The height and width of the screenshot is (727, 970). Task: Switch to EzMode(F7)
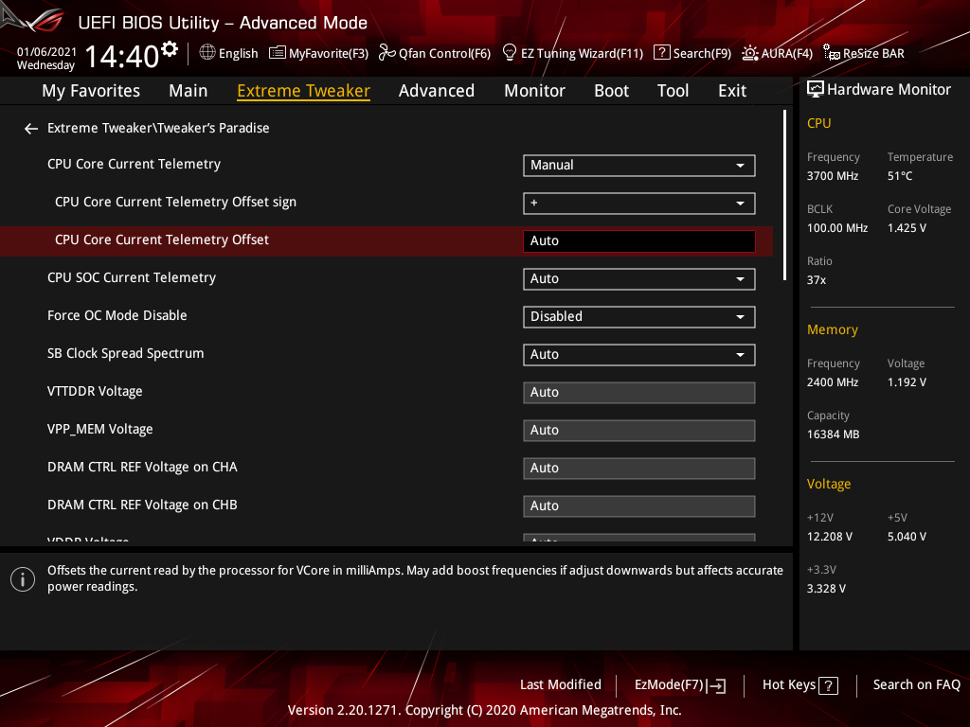click(680, 685)
